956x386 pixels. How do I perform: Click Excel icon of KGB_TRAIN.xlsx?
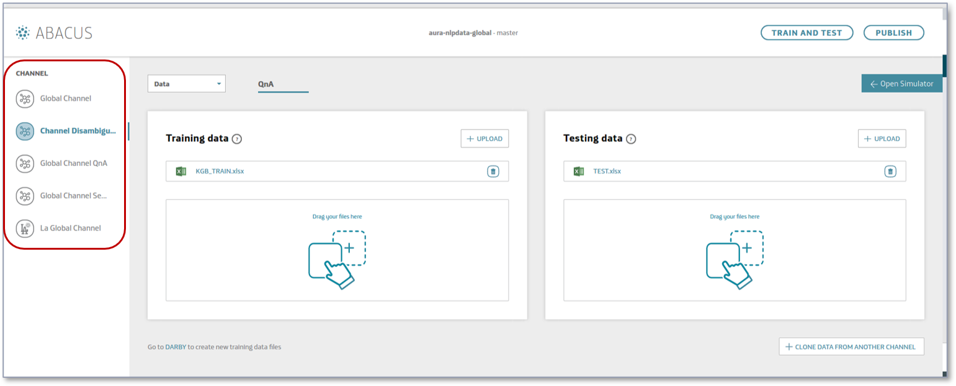(181, 171)
